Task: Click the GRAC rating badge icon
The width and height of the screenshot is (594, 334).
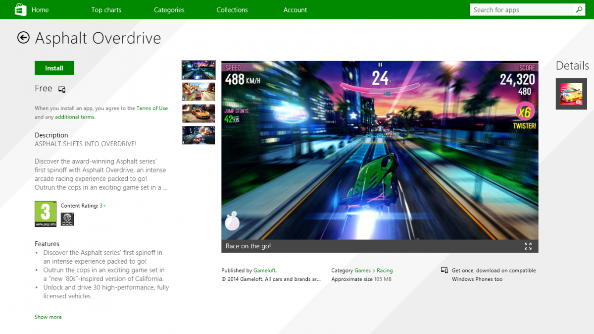Action: [67, 219]
